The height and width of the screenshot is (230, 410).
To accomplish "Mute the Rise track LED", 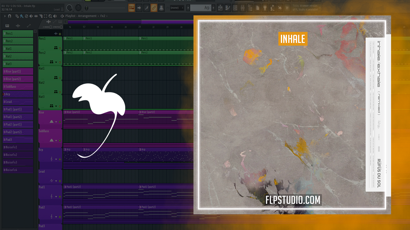I will (x=60, y=122).
